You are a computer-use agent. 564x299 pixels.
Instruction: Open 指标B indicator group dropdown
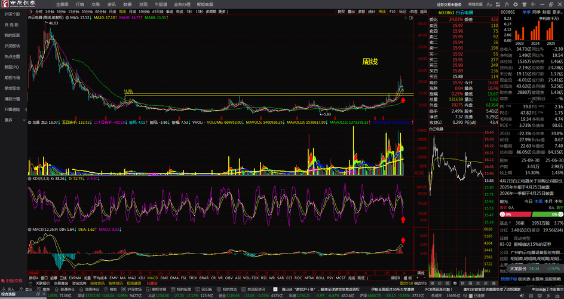(396, 278)
